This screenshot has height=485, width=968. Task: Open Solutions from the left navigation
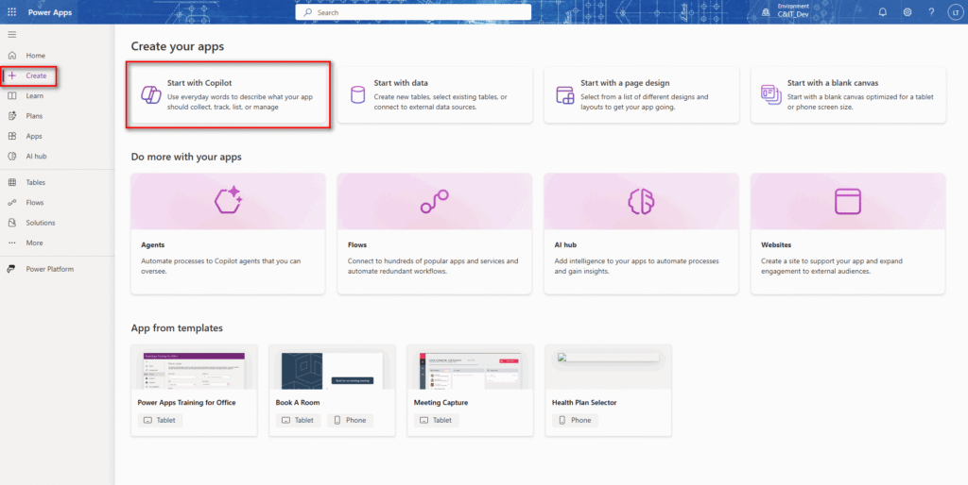click(x=40, y=223)
